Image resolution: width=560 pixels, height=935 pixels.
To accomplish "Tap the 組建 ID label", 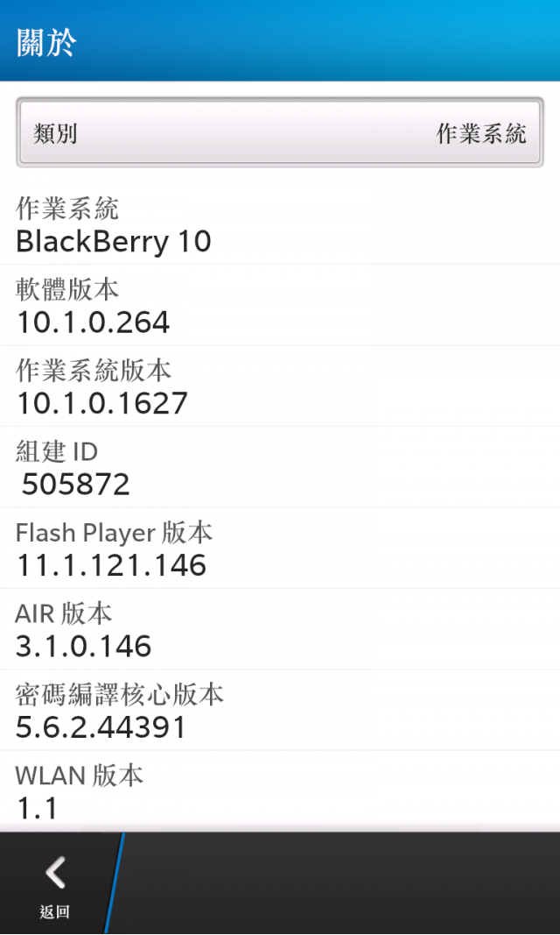I will coord(57,451).
